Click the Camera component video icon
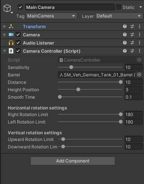 click(x=11, y=34)
